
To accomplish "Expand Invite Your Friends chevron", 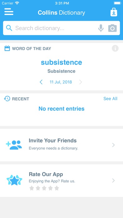I will (114, 145).
